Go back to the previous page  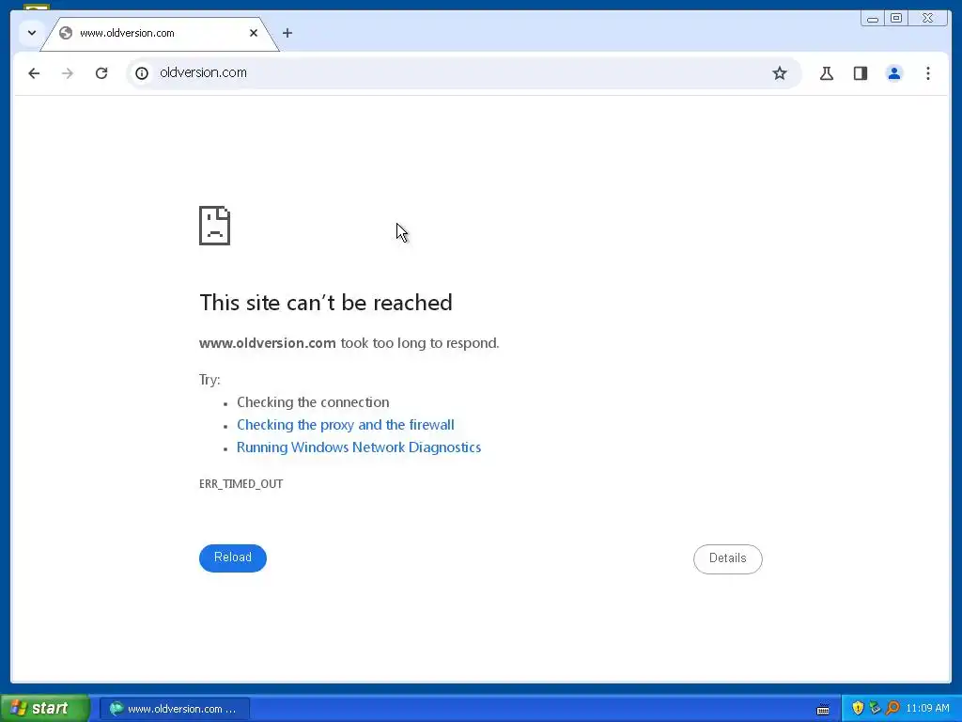click(x=34, y=73)
